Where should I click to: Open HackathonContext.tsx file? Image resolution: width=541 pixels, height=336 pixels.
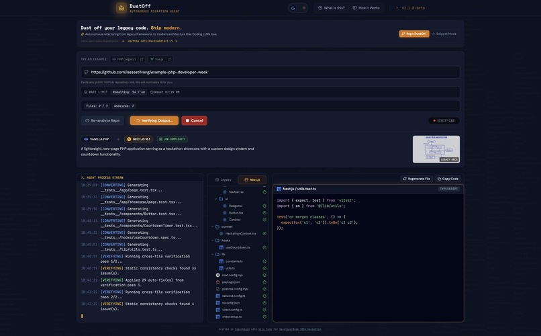pyautogui.click(x=240, y=233)
